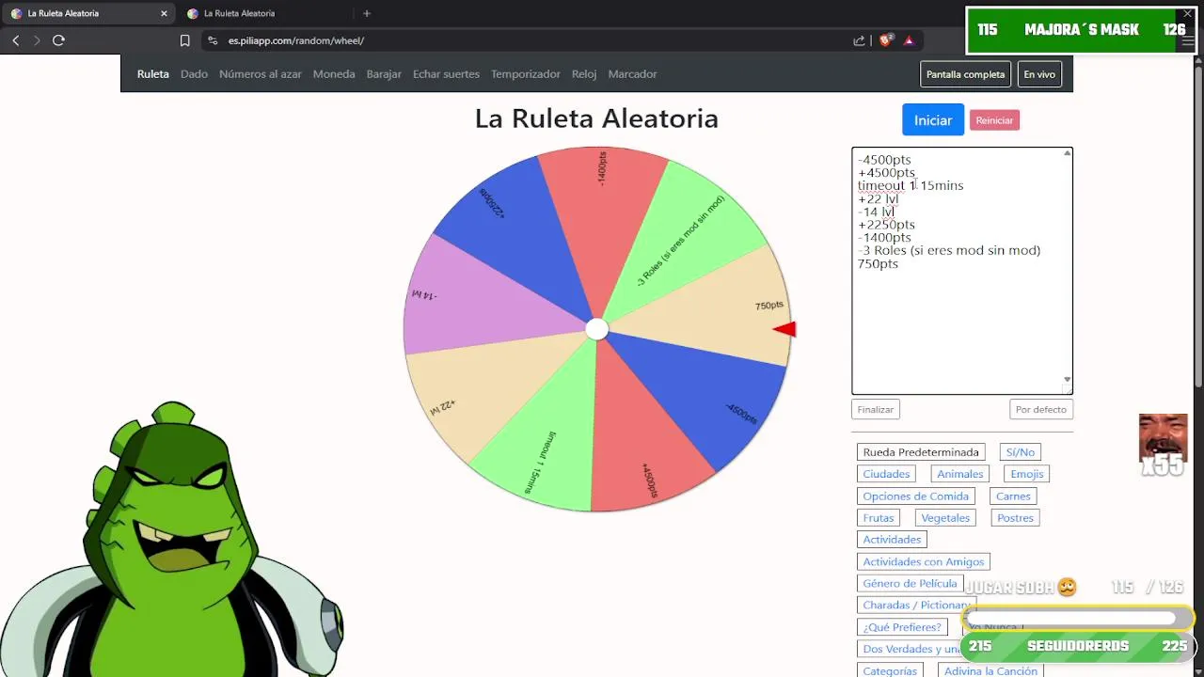The width and height of the screenshot is (1204, 677).
Task: Open the Moneda nav item
Action: pyautogui.click(x=334, y=73)
